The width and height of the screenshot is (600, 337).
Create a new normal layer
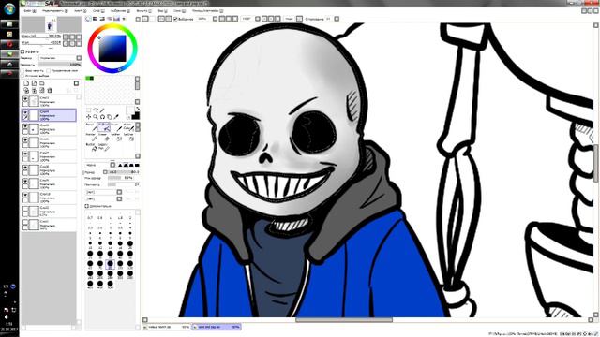[x=26, y=83]
